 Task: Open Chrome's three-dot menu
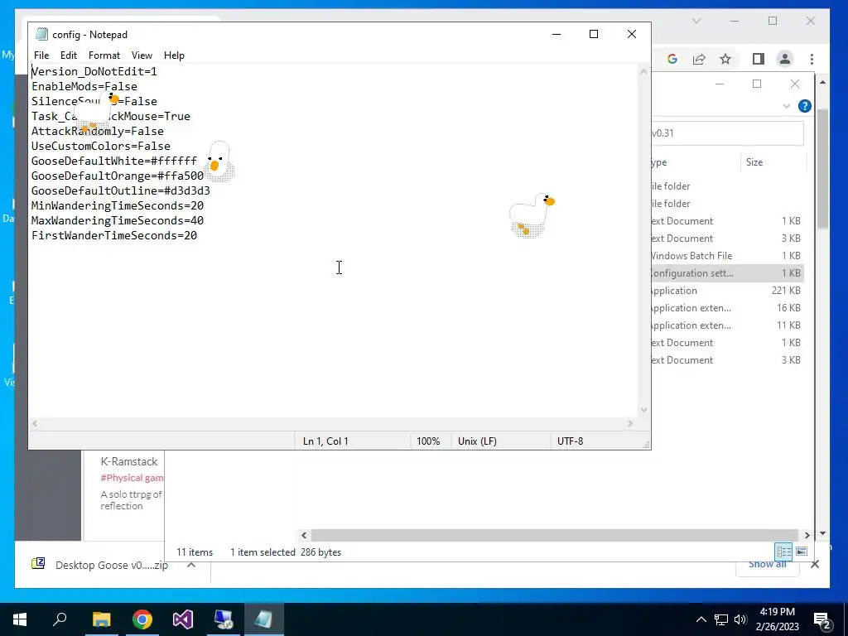tap(812, 59)
